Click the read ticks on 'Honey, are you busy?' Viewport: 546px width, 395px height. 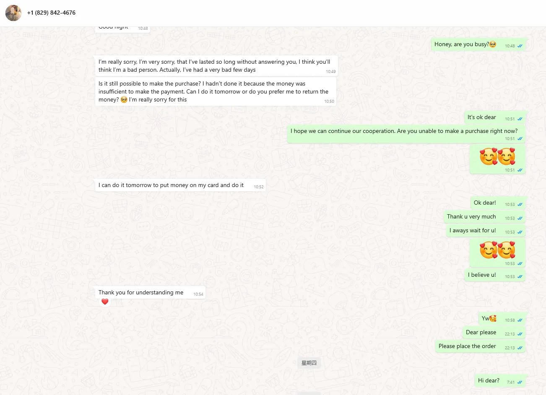pos(520,46)
